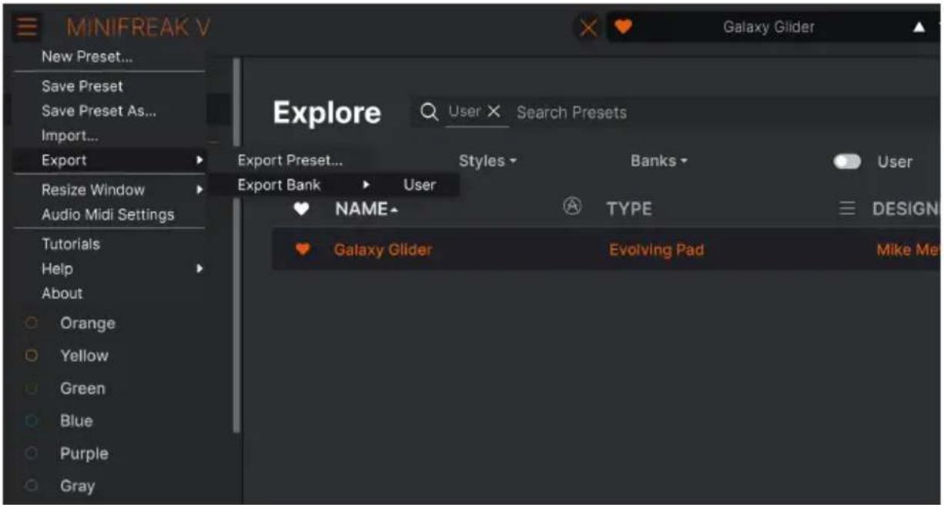Expand the Resize Window submenu

tap(110, 189)
